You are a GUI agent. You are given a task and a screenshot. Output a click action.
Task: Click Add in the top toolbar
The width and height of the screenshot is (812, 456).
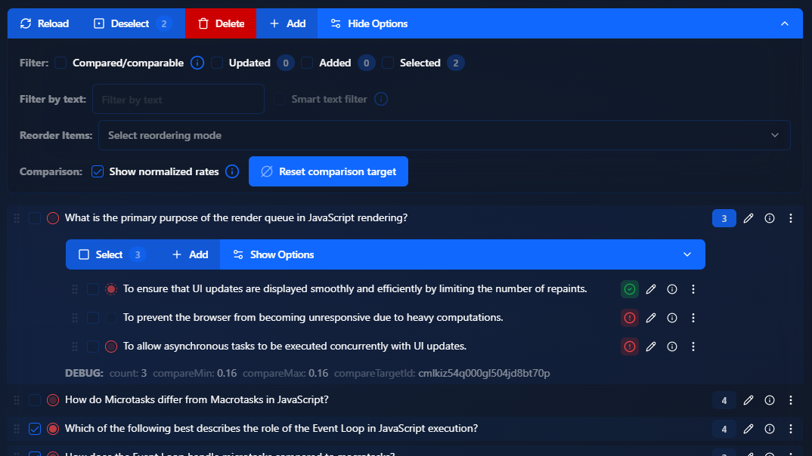coord(287,24)
